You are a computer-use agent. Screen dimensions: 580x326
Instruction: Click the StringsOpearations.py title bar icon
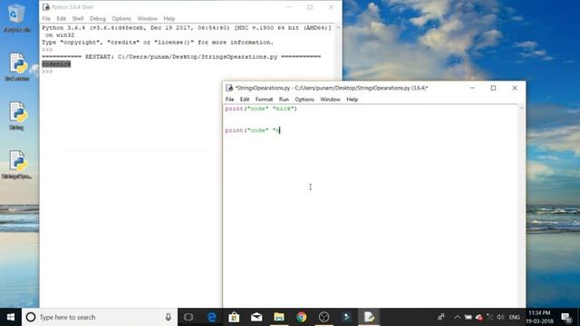(x=229, y=88)
